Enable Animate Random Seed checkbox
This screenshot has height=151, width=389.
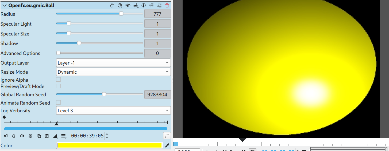tap(58, 102)
